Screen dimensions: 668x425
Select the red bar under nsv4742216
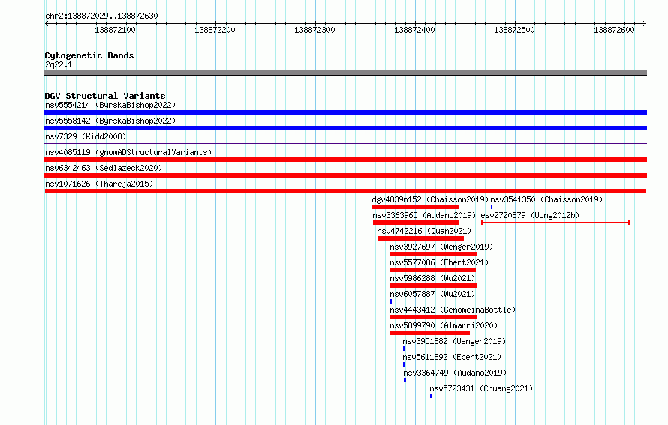pyautogui.click(x=420, y=238)
